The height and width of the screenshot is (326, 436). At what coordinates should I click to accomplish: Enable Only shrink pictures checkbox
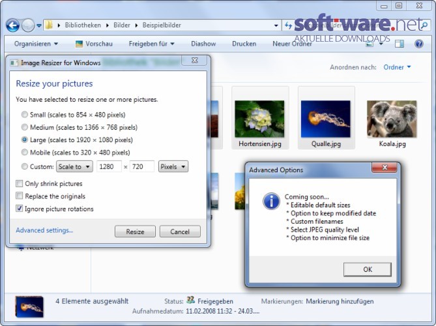click(19, 184)
